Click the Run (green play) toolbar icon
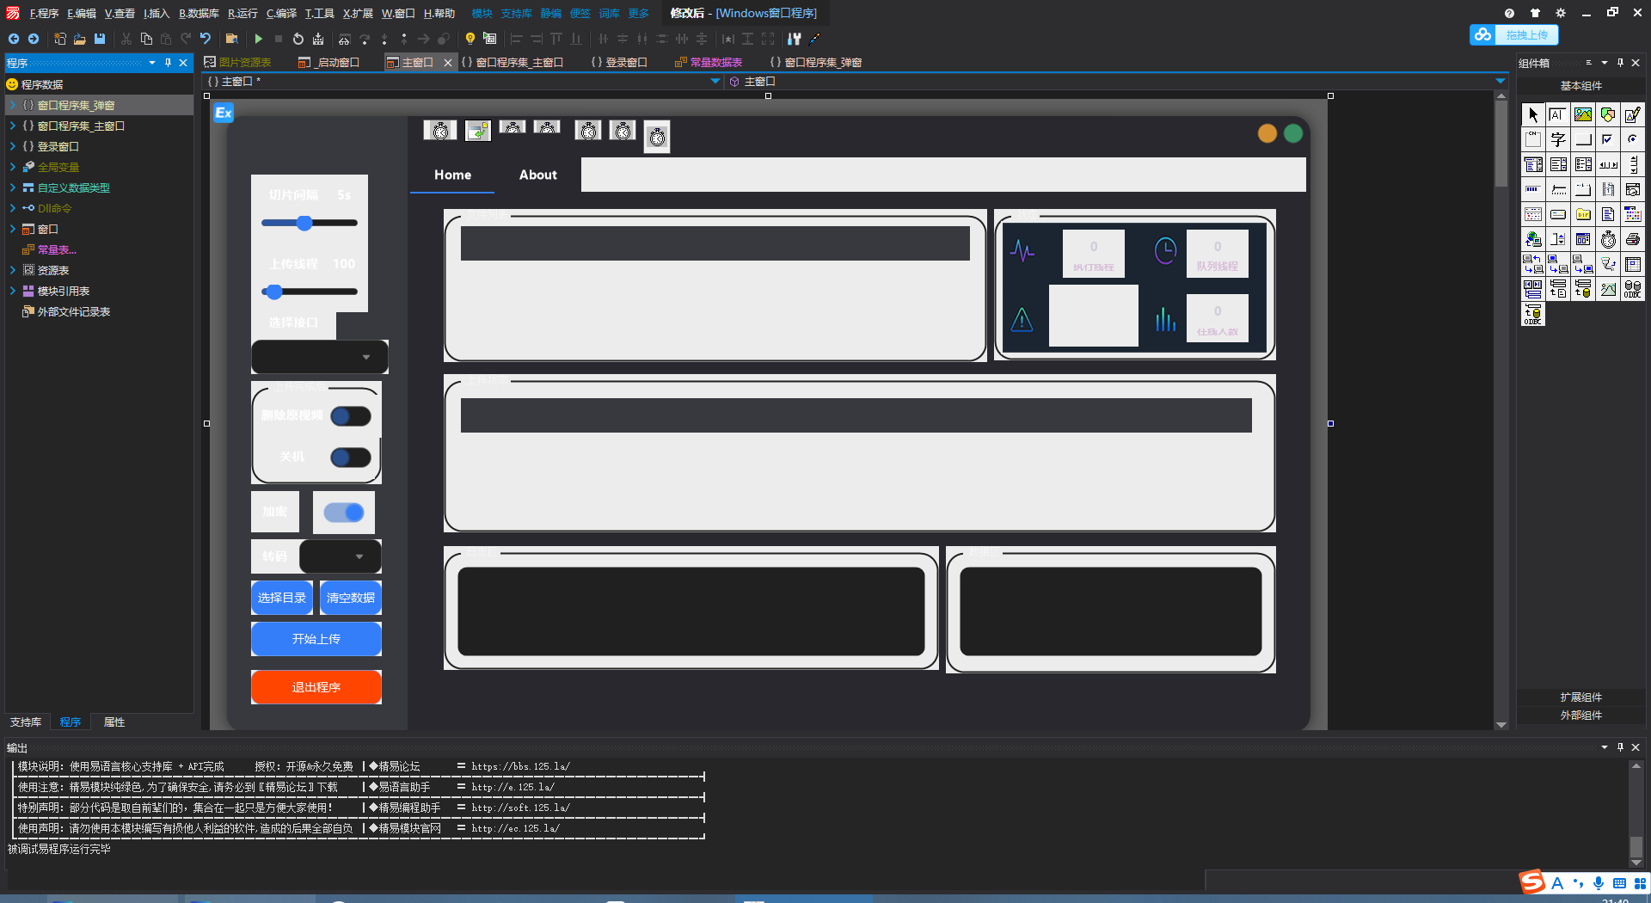The width and height of the screenshot is (1651, 903). (258, 39)
